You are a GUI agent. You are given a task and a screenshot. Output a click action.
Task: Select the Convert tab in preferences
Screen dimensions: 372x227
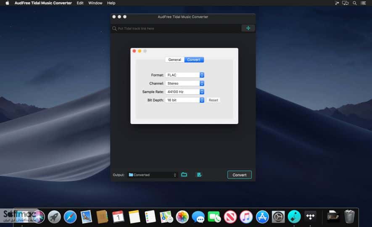click(194, 60)
